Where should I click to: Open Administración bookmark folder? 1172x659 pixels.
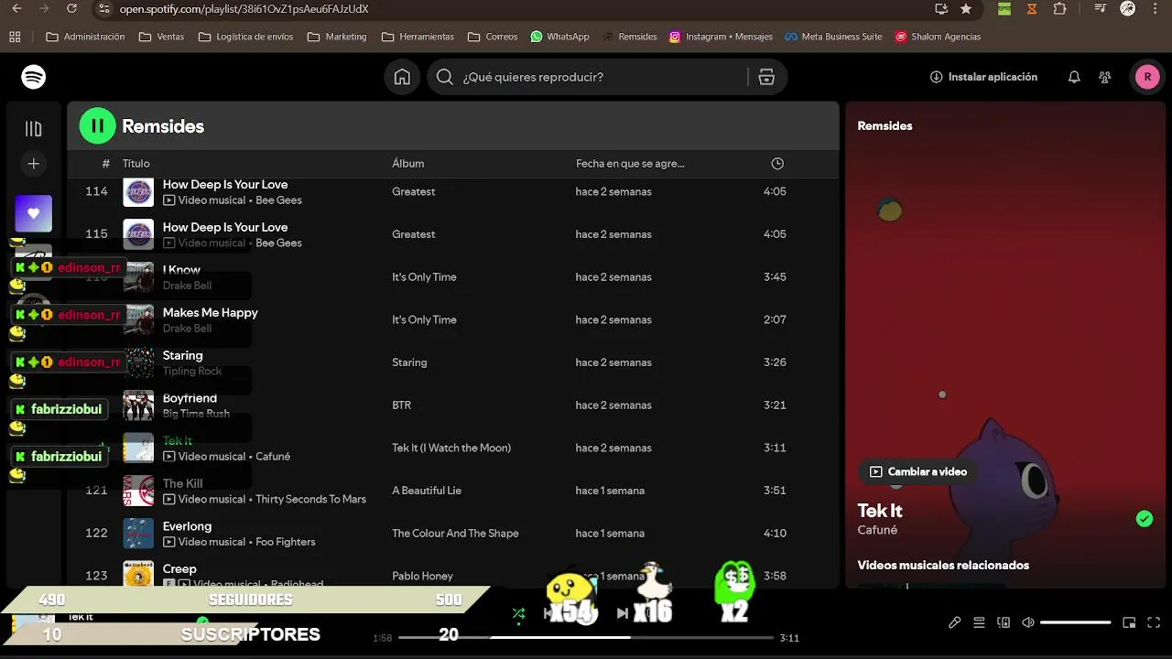pyautogui.click(x=85, y=37)
